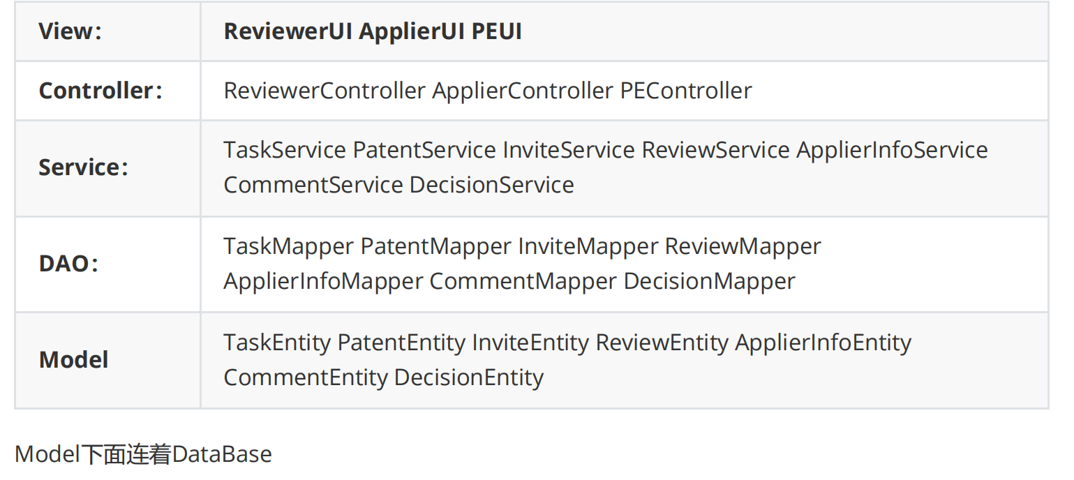Viewport: 1074px width, 480px height.
Task: Click the DecisionMapper entry
Action: click(x=710, y=281)
